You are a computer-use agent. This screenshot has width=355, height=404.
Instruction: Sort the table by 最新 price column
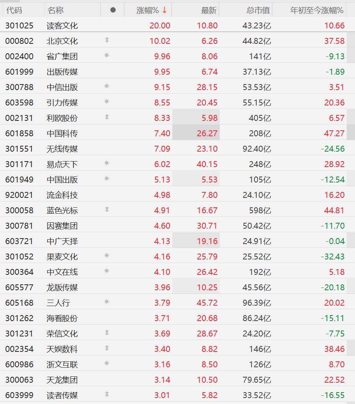[x=209, y=10]
